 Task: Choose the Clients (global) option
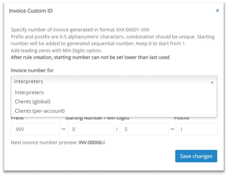32,101
